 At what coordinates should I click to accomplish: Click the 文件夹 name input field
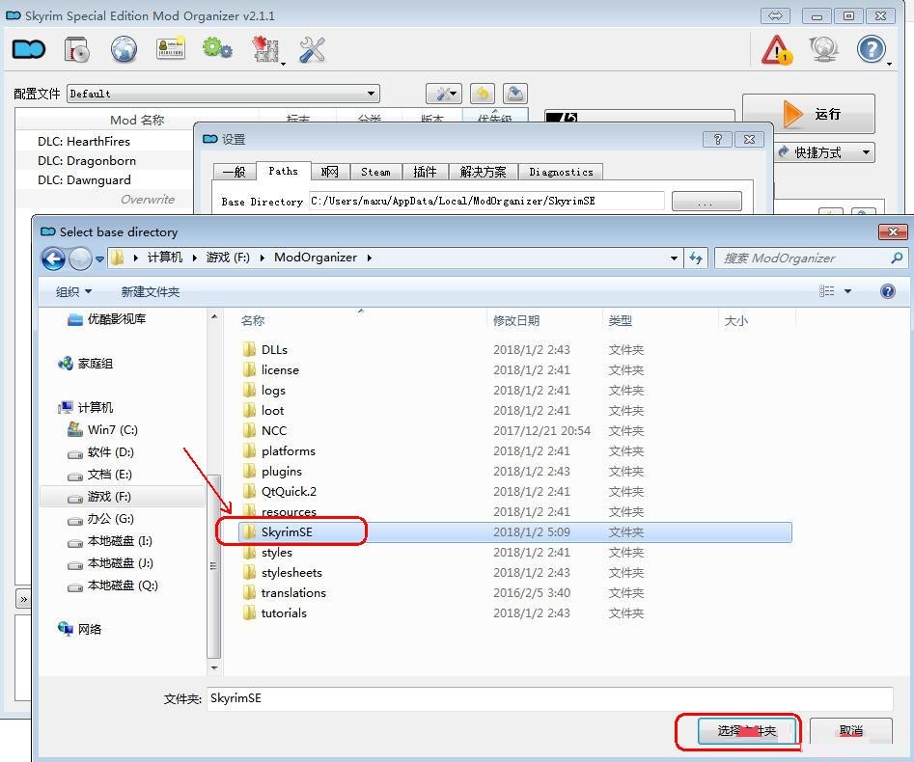549,698
